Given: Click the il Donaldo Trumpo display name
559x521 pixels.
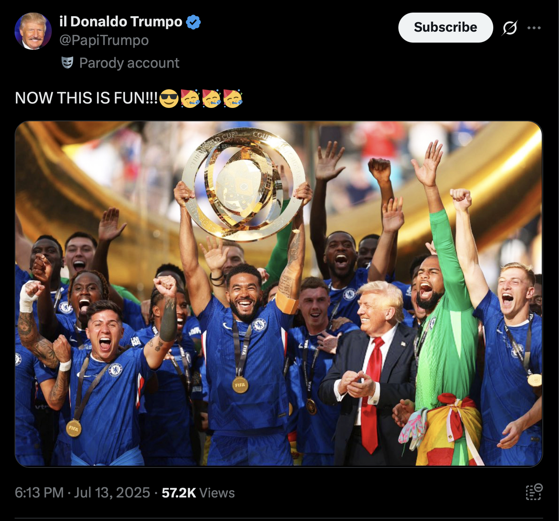Looking at the screenshot, I should (121, 22).
